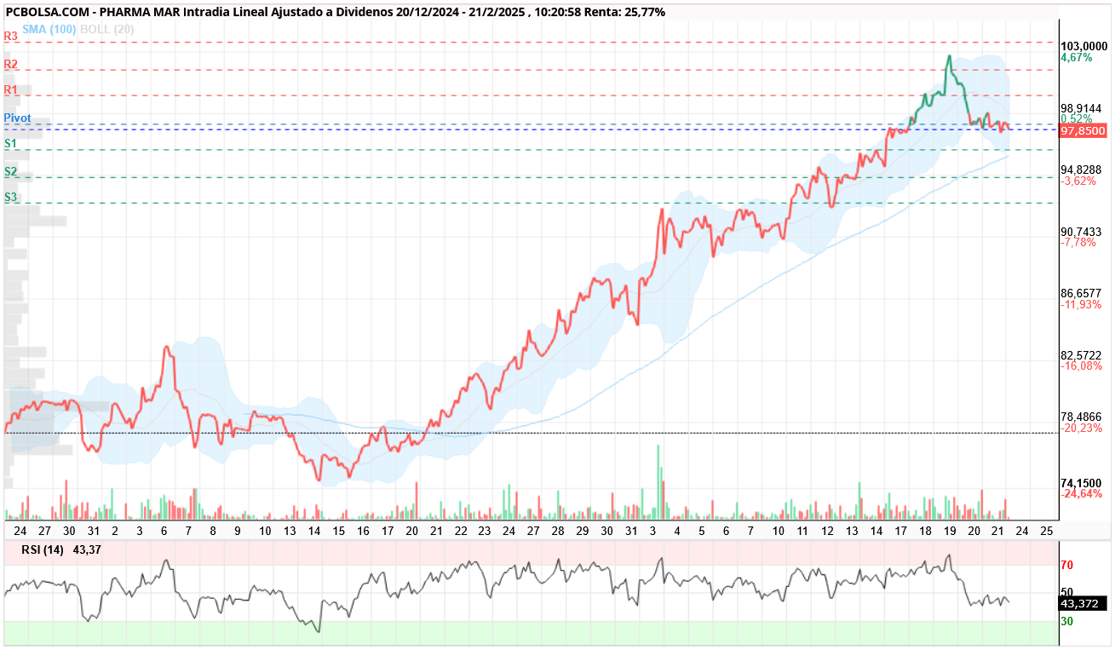Click the 74,1500 price axis label
This screenshot has height=650, width=1115.
point(1081,482)
